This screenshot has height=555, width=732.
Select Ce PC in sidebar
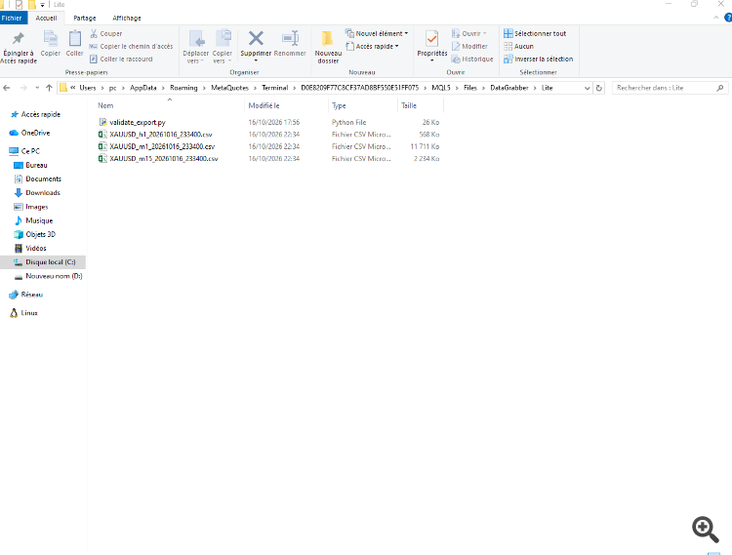pyautogui.click(x=25, y=151)
